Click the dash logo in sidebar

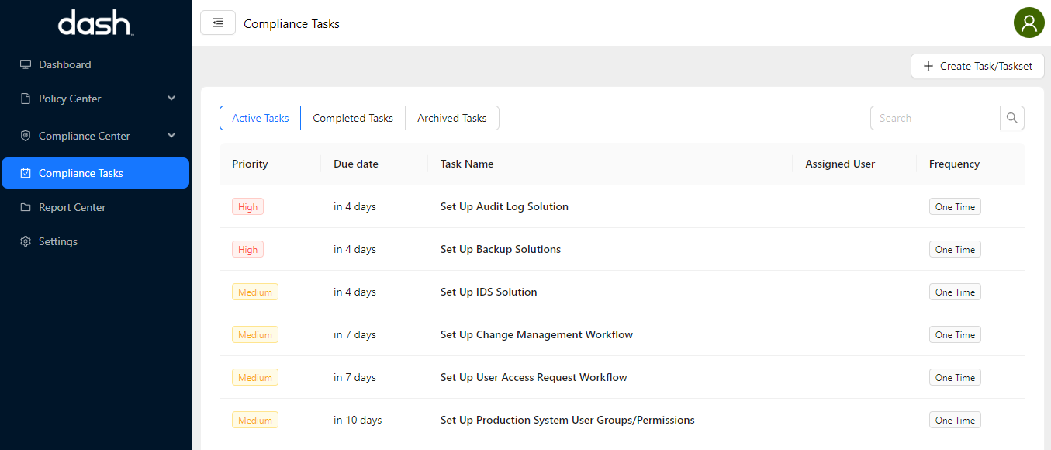95,23
